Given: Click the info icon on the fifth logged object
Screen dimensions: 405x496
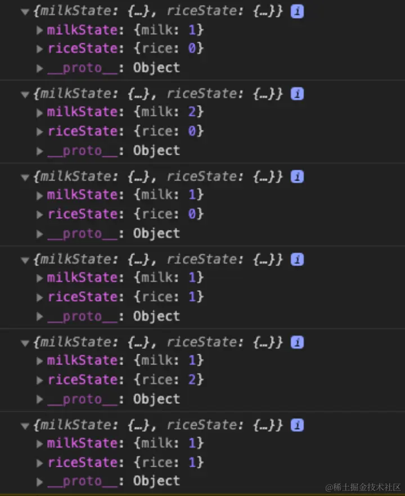Looking at the screenshot, I should pyautogui.click(x=297, y=342).
